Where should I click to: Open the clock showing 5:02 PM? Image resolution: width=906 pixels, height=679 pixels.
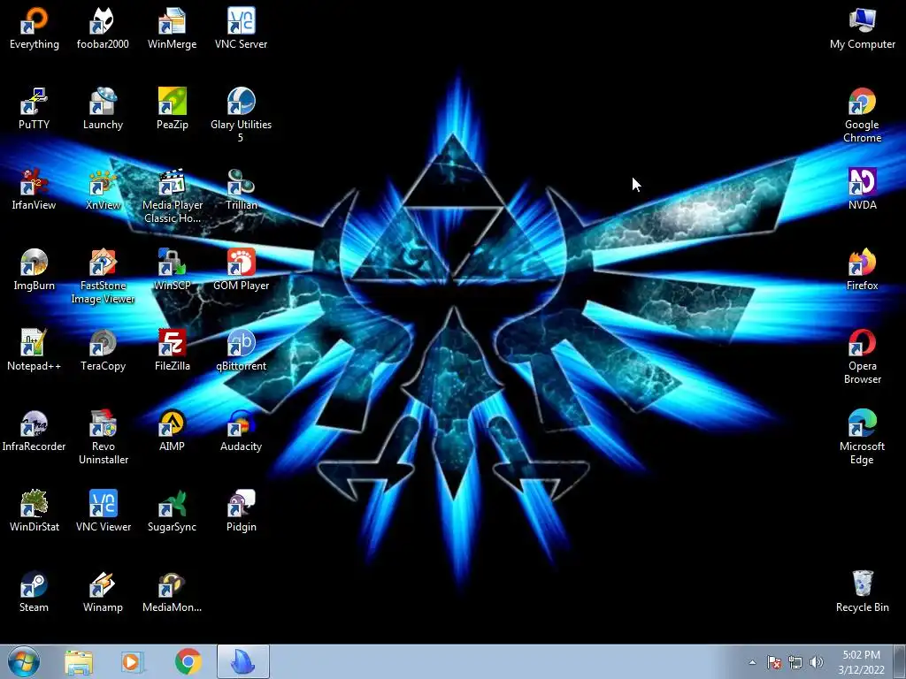point(861,662)
